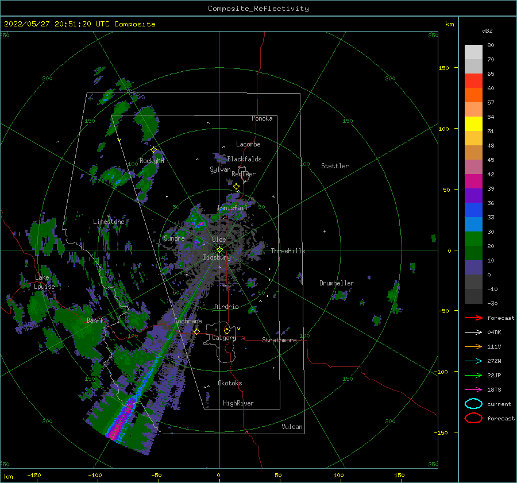
Task: Click the Limestone label
Action: (x=109, y=222)
